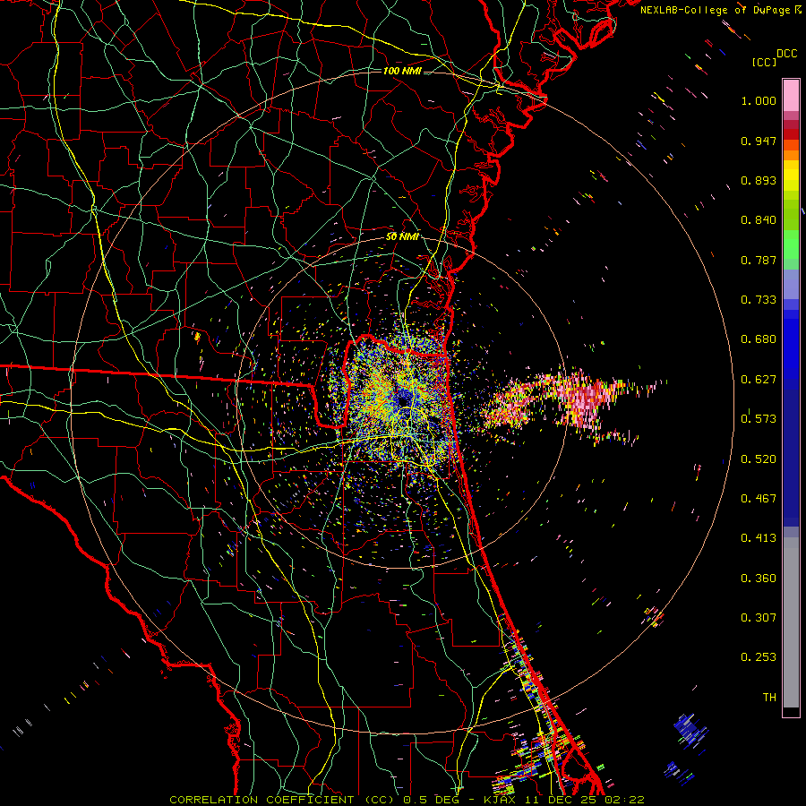Click the TH threshold label

tap(769, 698)
